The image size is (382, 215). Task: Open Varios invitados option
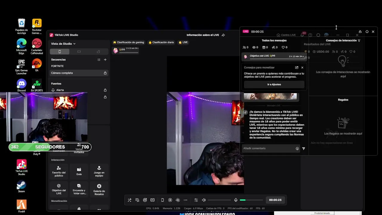(79, 149)
